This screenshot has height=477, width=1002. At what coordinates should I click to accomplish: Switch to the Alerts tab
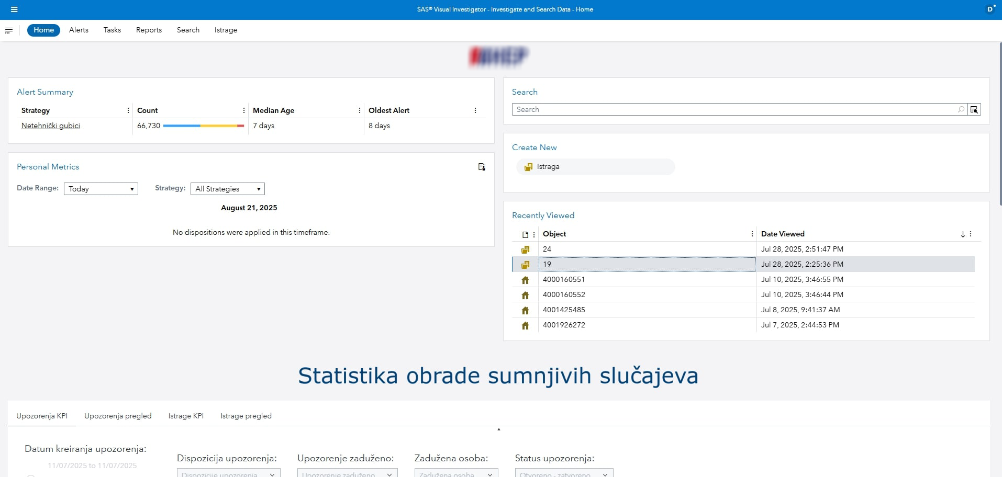pos(79,30)
